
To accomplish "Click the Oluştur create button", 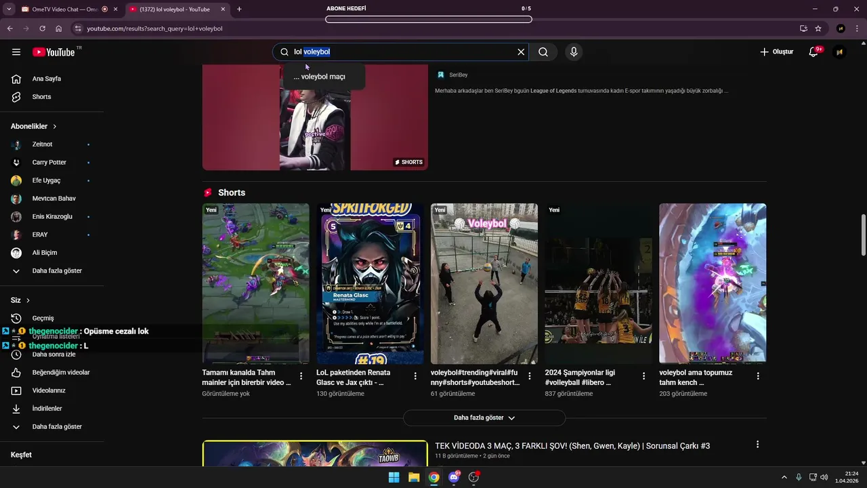I will tap(776, 52).
